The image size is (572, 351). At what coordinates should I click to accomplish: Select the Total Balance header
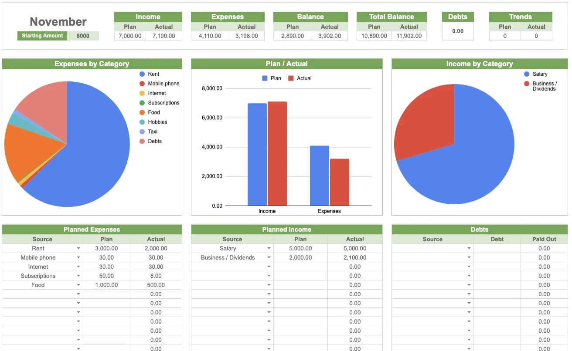point(391,17)
